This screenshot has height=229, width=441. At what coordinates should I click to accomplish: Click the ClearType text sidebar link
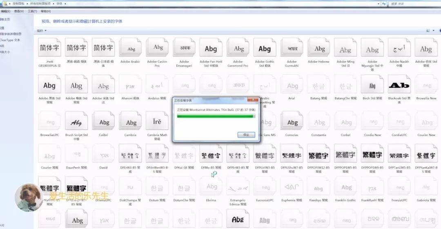10,40
